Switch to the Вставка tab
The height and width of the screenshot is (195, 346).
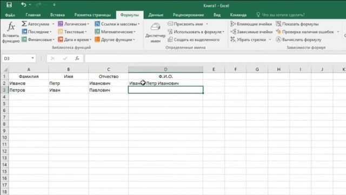pyautogui.click(x=57, y=15)
